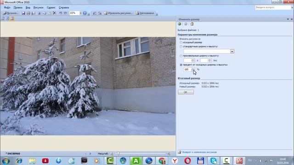Screen dimensions: 294x165
Task: Click the Paste icon in toolbar
Action: coord(50,13)
